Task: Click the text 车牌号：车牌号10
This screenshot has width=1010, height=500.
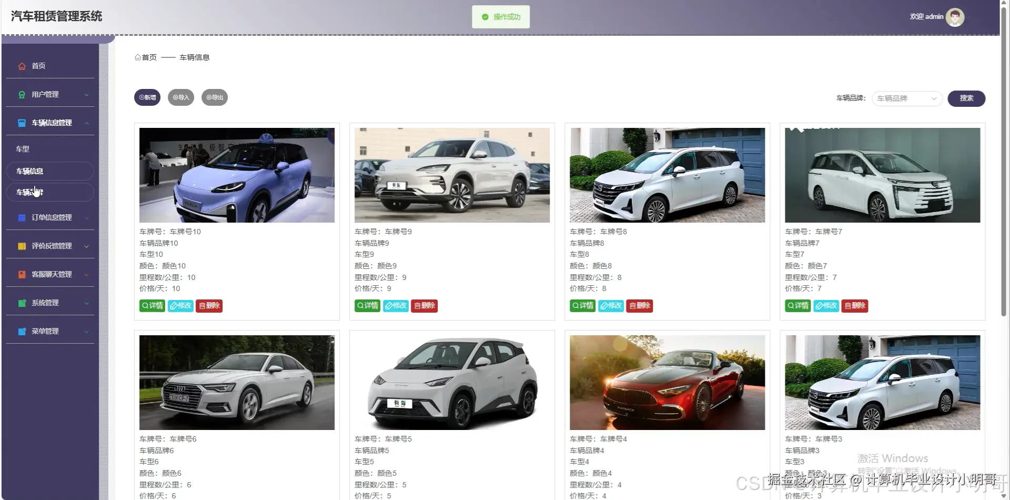Action: (170, 232)
